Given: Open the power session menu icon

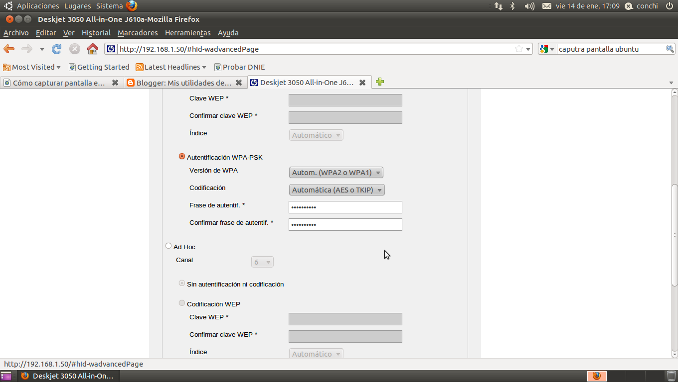Looking at the screenshot, I should [670, 6].
